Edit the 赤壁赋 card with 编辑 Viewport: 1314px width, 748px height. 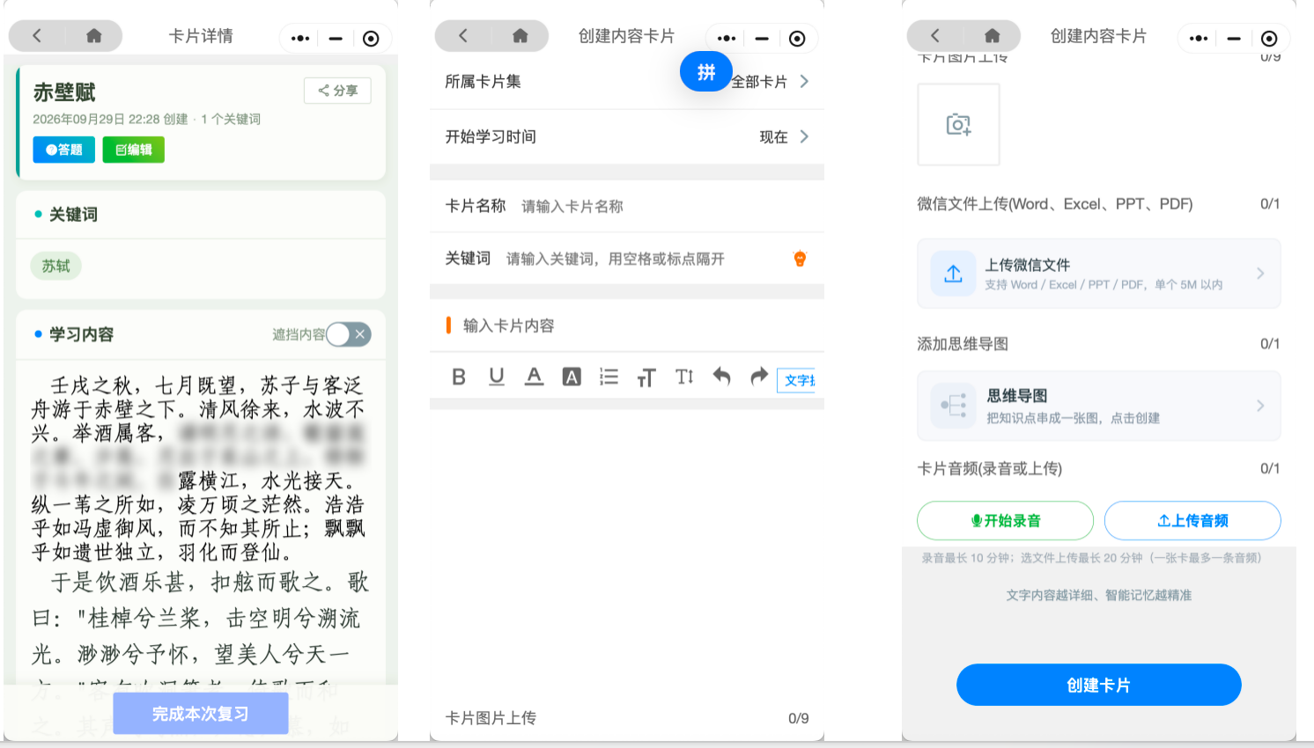pos(133,150)
